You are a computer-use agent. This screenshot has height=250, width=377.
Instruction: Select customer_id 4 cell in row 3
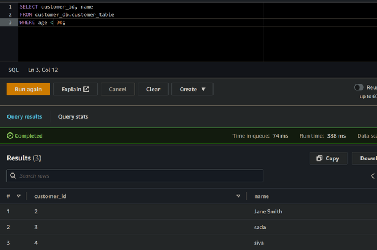[x=36, y=243]
